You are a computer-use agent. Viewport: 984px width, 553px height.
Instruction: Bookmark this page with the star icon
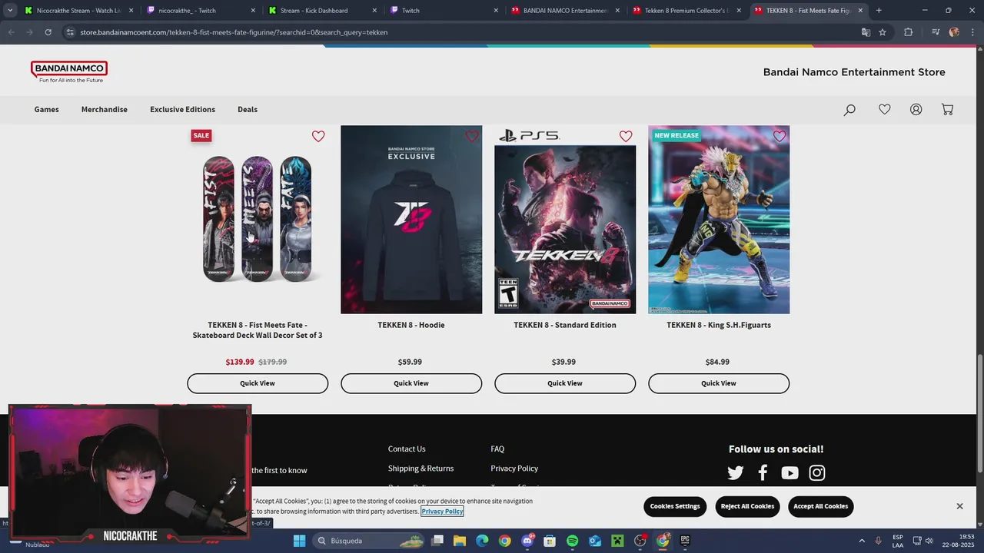click(x=883, y=32)
